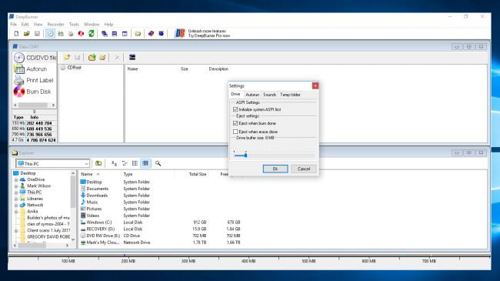Open the Print Label section

[34, 81]
